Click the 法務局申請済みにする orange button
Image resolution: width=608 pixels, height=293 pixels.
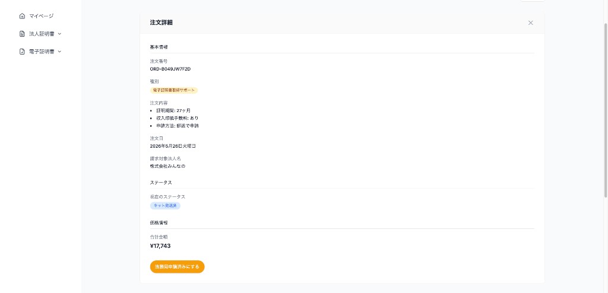(x=177, y=267)
